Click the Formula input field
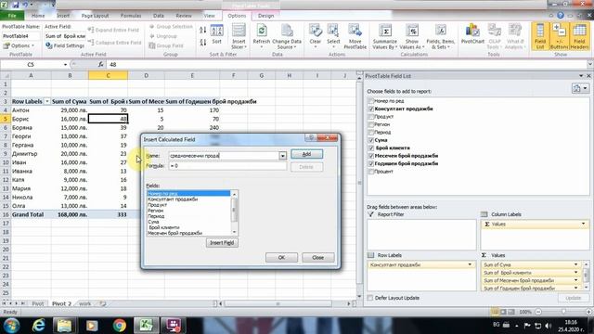This screenshot has width=594, height=334. 227,166
